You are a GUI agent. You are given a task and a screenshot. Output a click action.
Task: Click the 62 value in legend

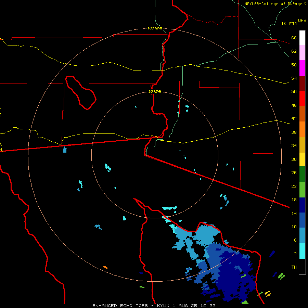click(x=294, y=51)
